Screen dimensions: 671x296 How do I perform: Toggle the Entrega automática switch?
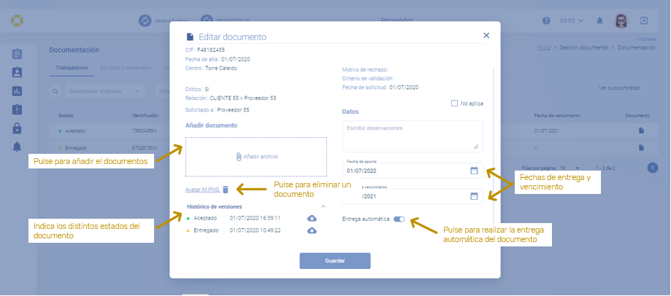(399, 219)
